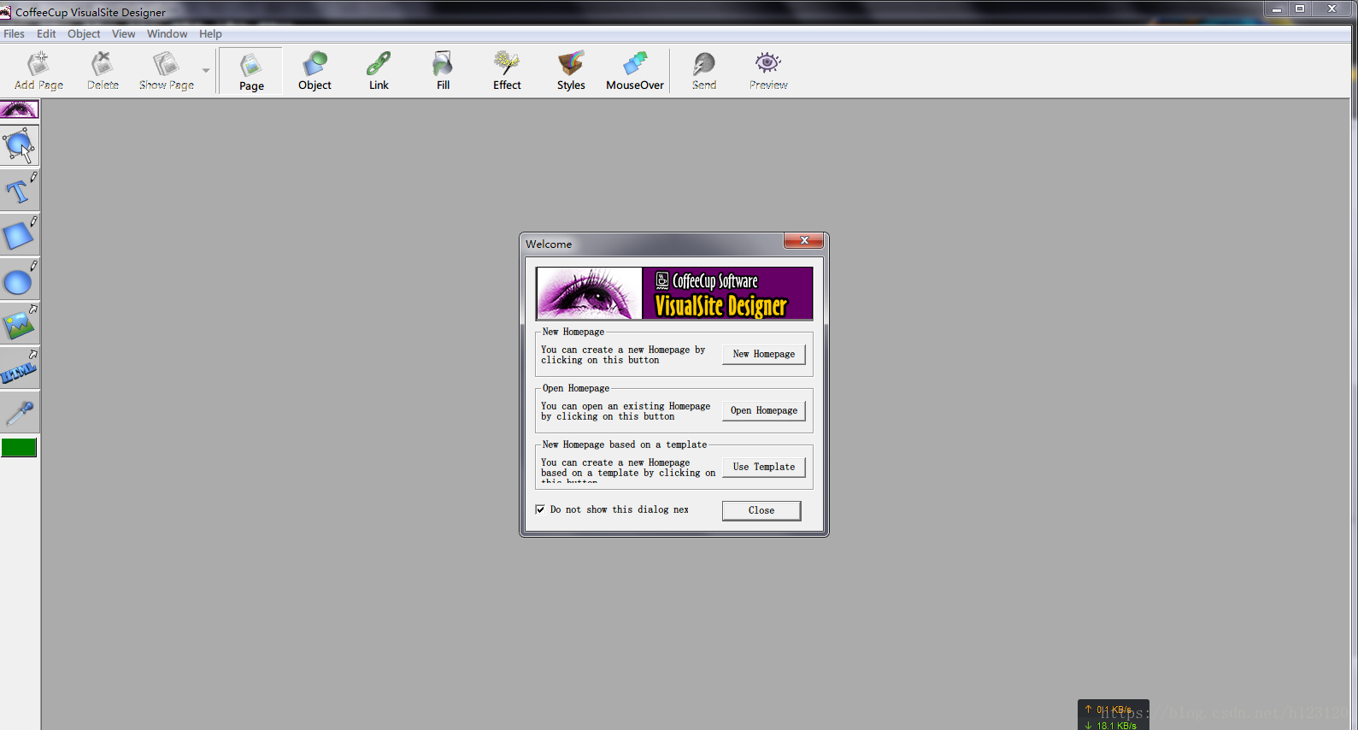Maximize the CoffeeCup VisualSite Designer window
Image resolution: width=1358 pixels, height=730 pixels.
(1300, 9)
